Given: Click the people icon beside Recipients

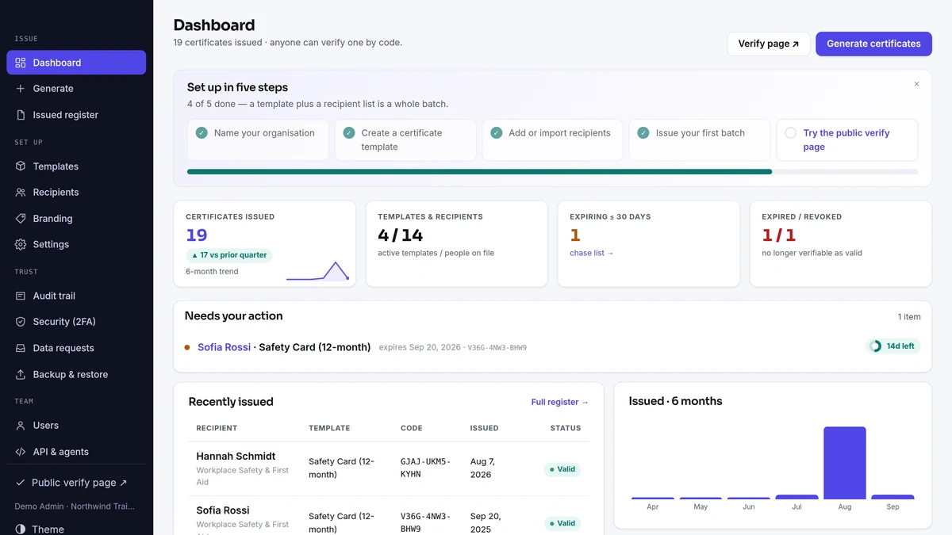Looking at the screenshot, I should [x=21, y=193].
